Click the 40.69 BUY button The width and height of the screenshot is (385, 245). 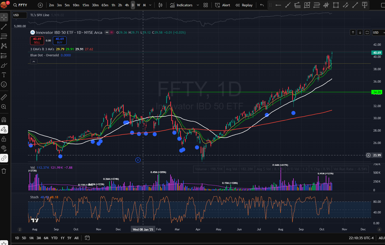point(60,40)
